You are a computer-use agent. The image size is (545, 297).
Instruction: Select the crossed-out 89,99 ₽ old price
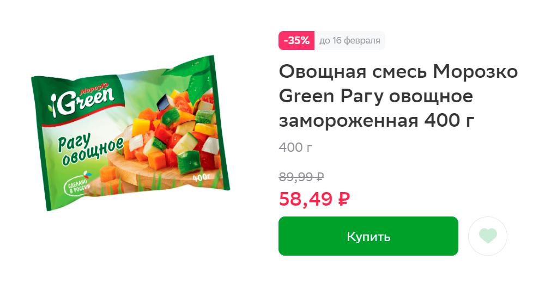(x=301, y=177)
